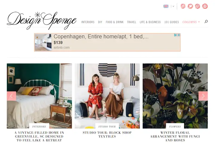Expand the language selector dropdown arrow

[x=173, y=6]
